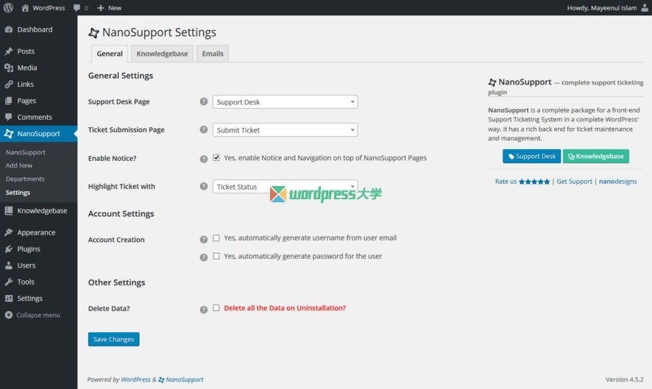This screenshot has width=652, height=389.
Task: Check automatically generate username from email
Action: [x=216, y=238]
